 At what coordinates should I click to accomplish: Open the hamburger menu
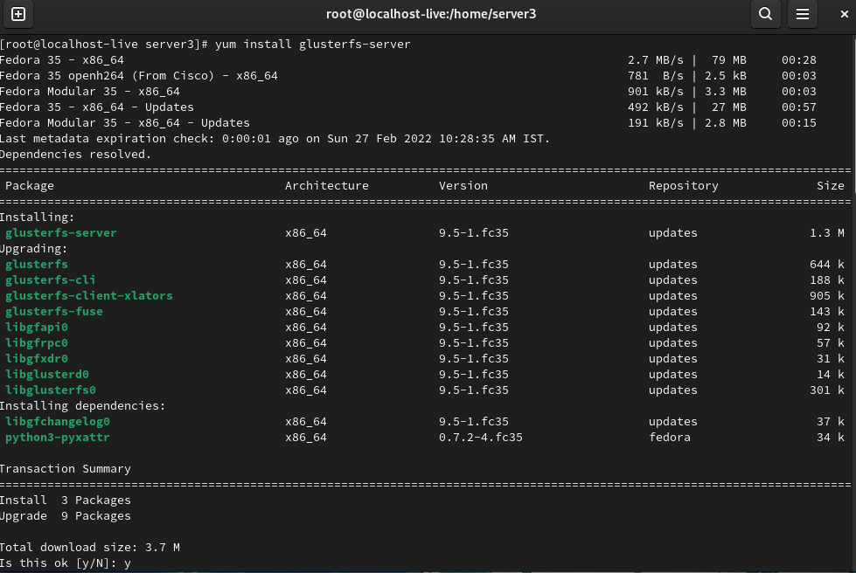pyautogui.click(x=802, y=15)
